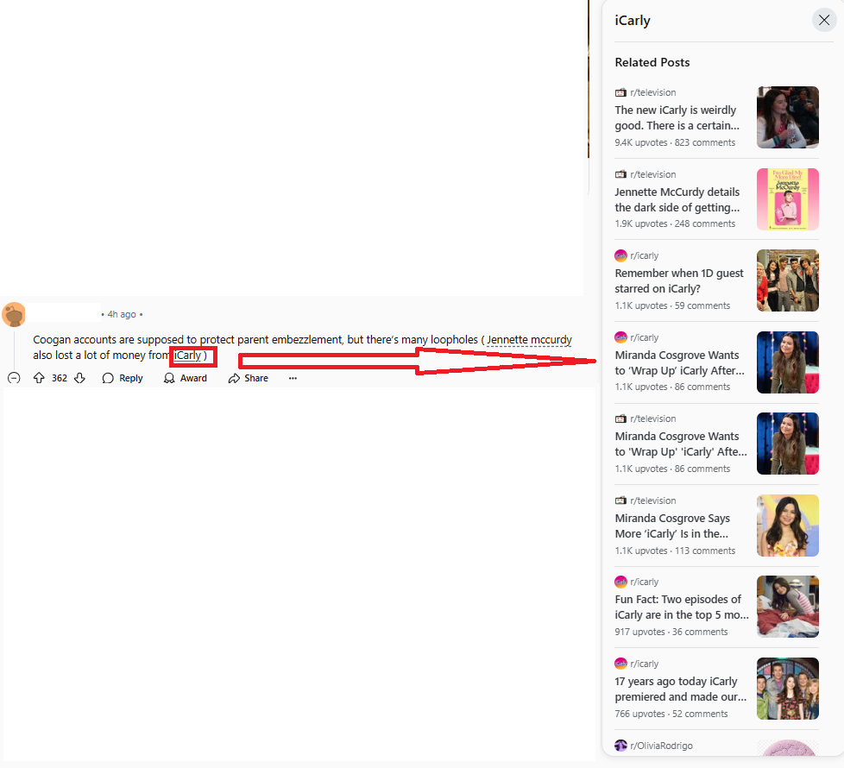Open 'Miranda Cosgrove Says More iCarly' post
Screen dimensions: 844x768
coord(672,526)
